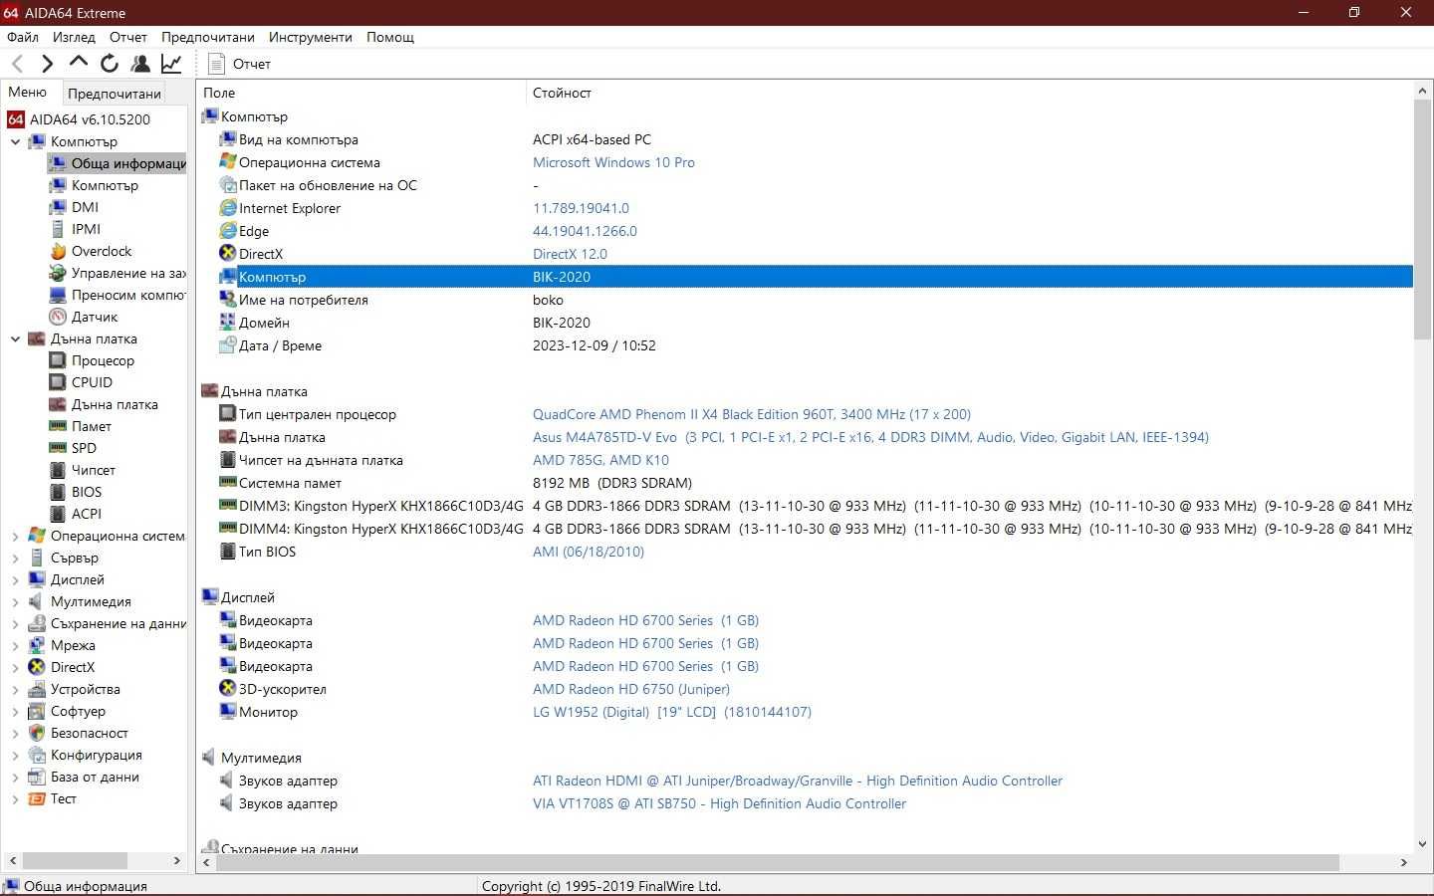Open the graph chart toolbar icon
The width and height of the screenshot is (1434, 896).
[x=171, y=64]
